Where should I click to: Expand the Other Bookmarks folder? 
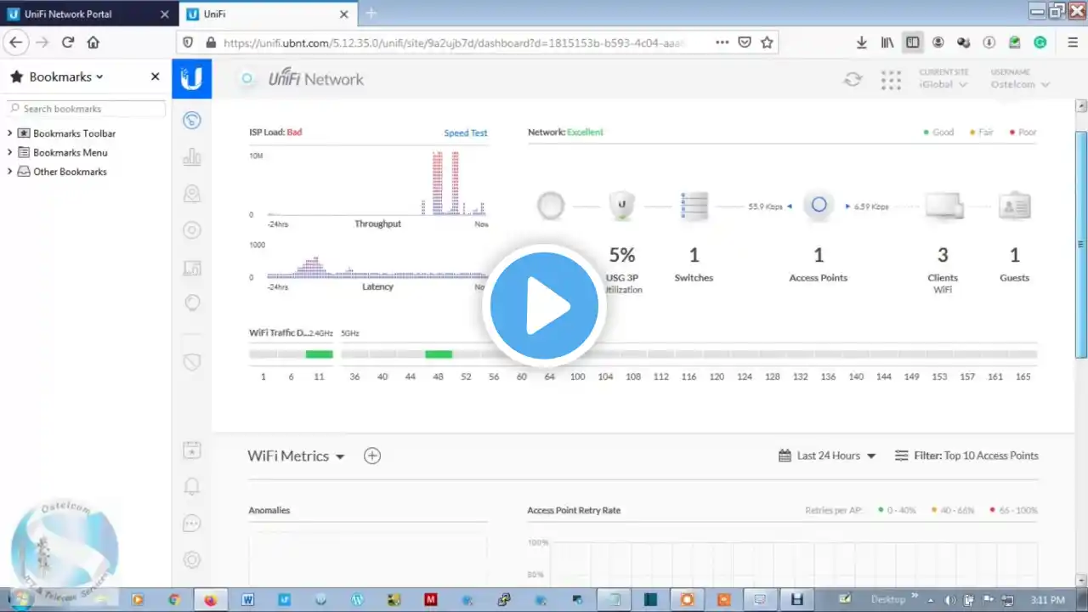[10, 172]
